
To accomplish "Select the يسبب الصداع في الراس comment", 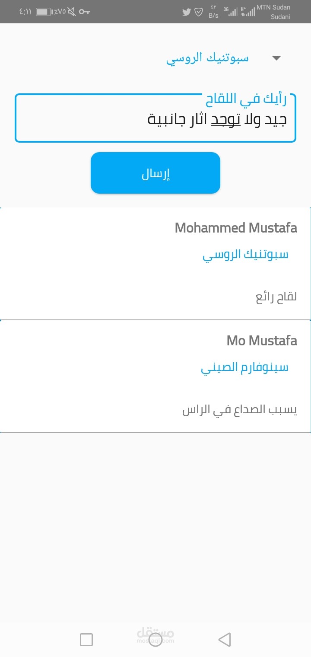I will coord(240,410).
